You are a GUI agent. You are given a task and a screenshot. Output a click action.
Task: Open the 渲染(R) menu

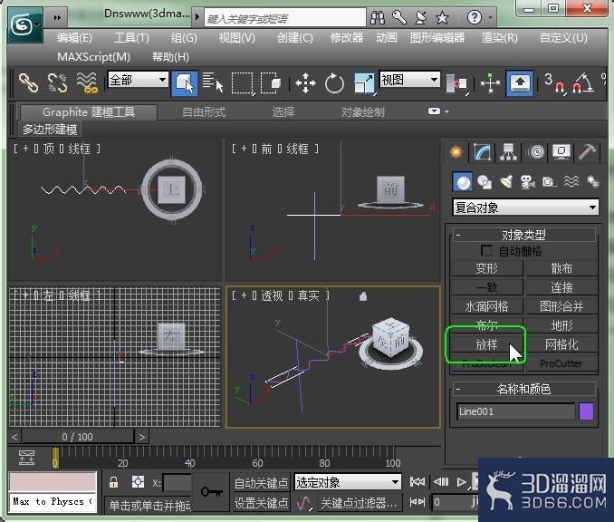tap(500, 38)
